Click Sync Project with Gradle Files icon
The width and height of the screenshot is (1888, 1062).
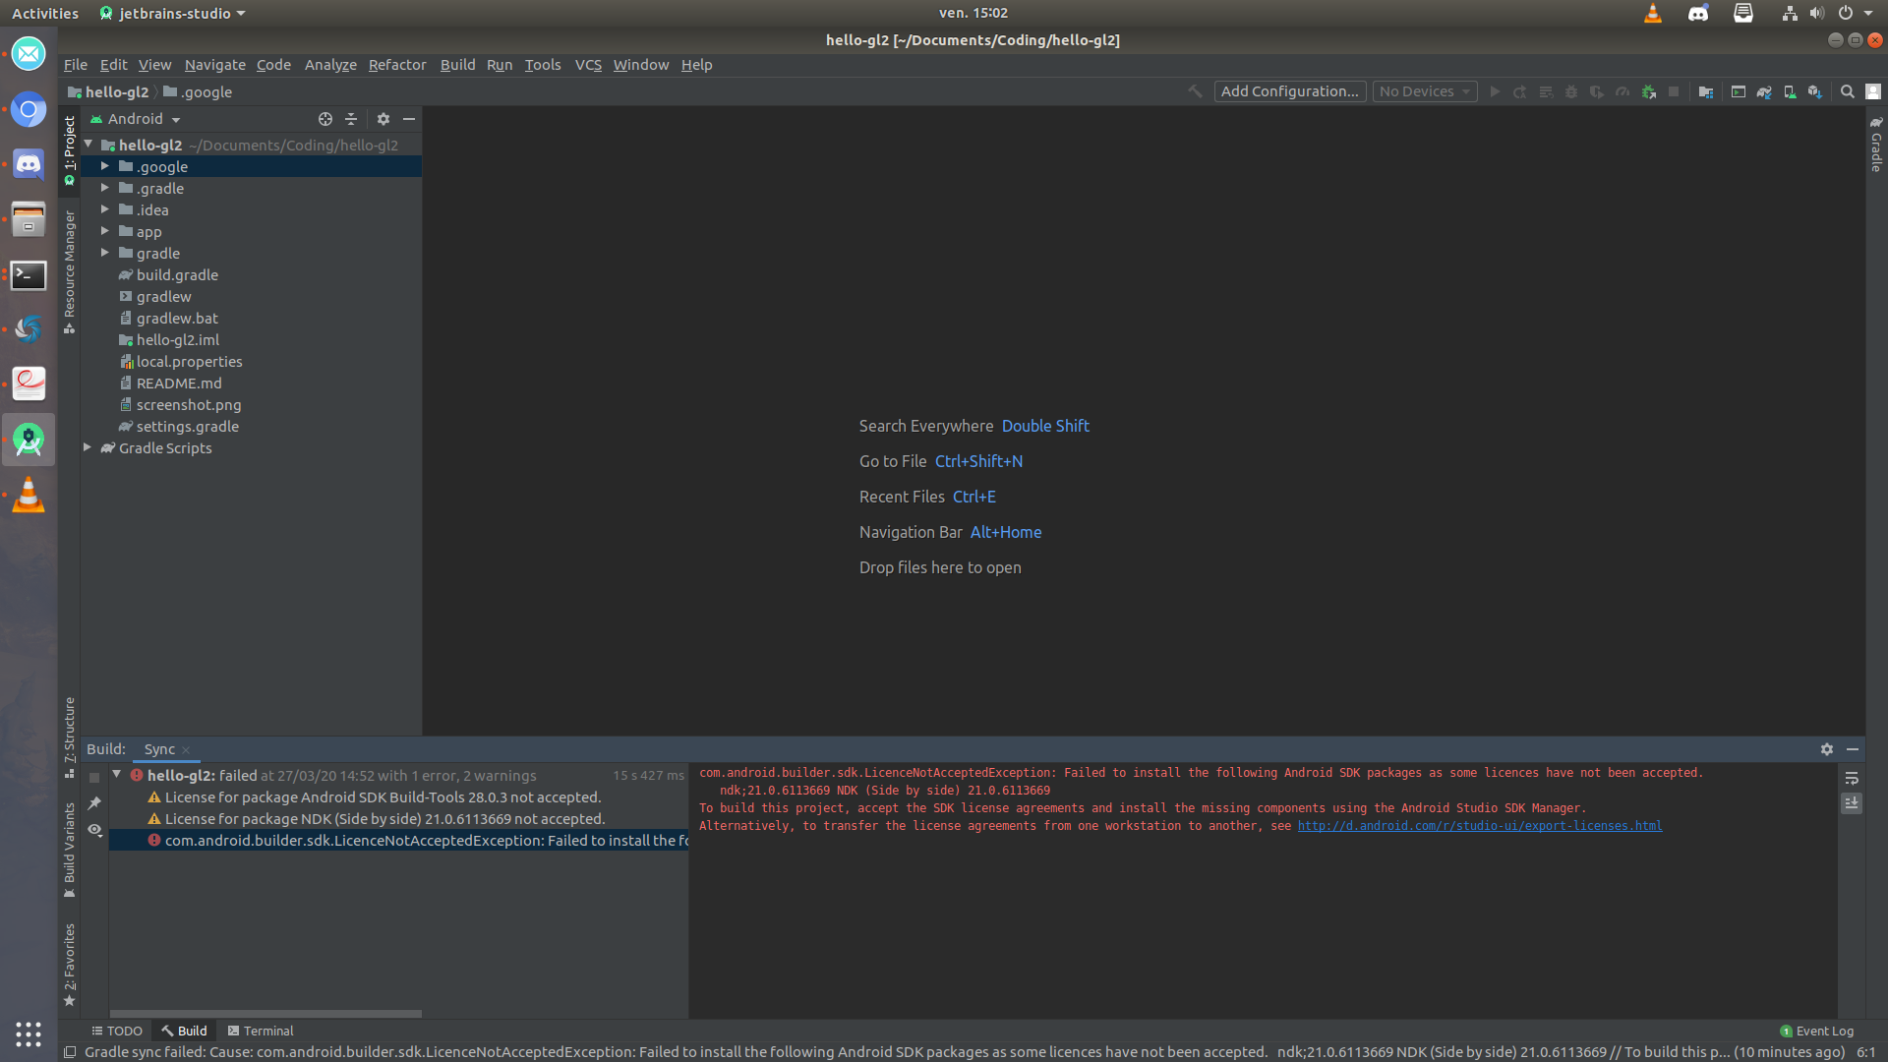1764,91
